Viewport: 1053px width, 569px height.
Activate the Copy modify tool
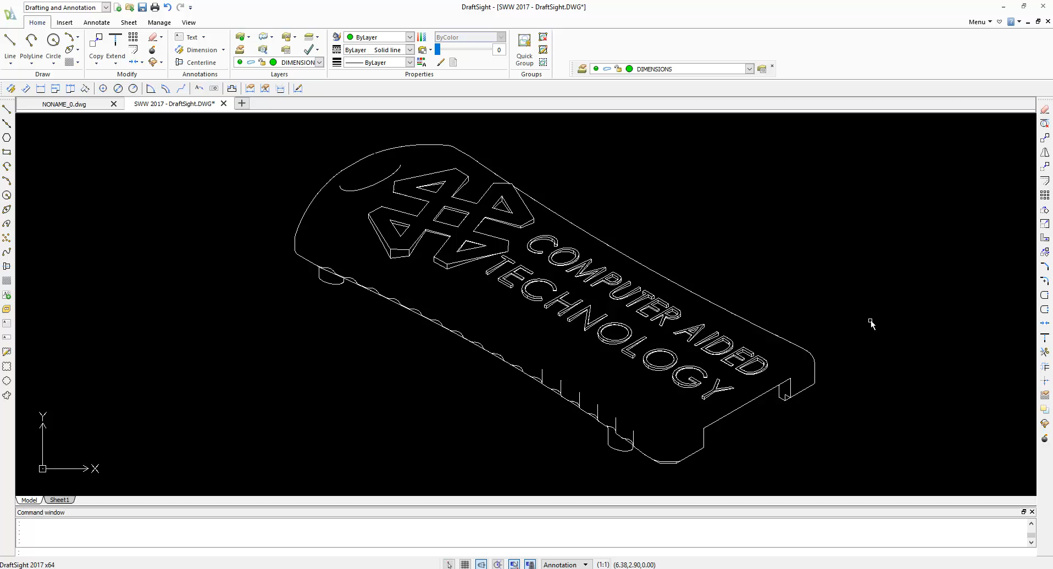[96, 45]
